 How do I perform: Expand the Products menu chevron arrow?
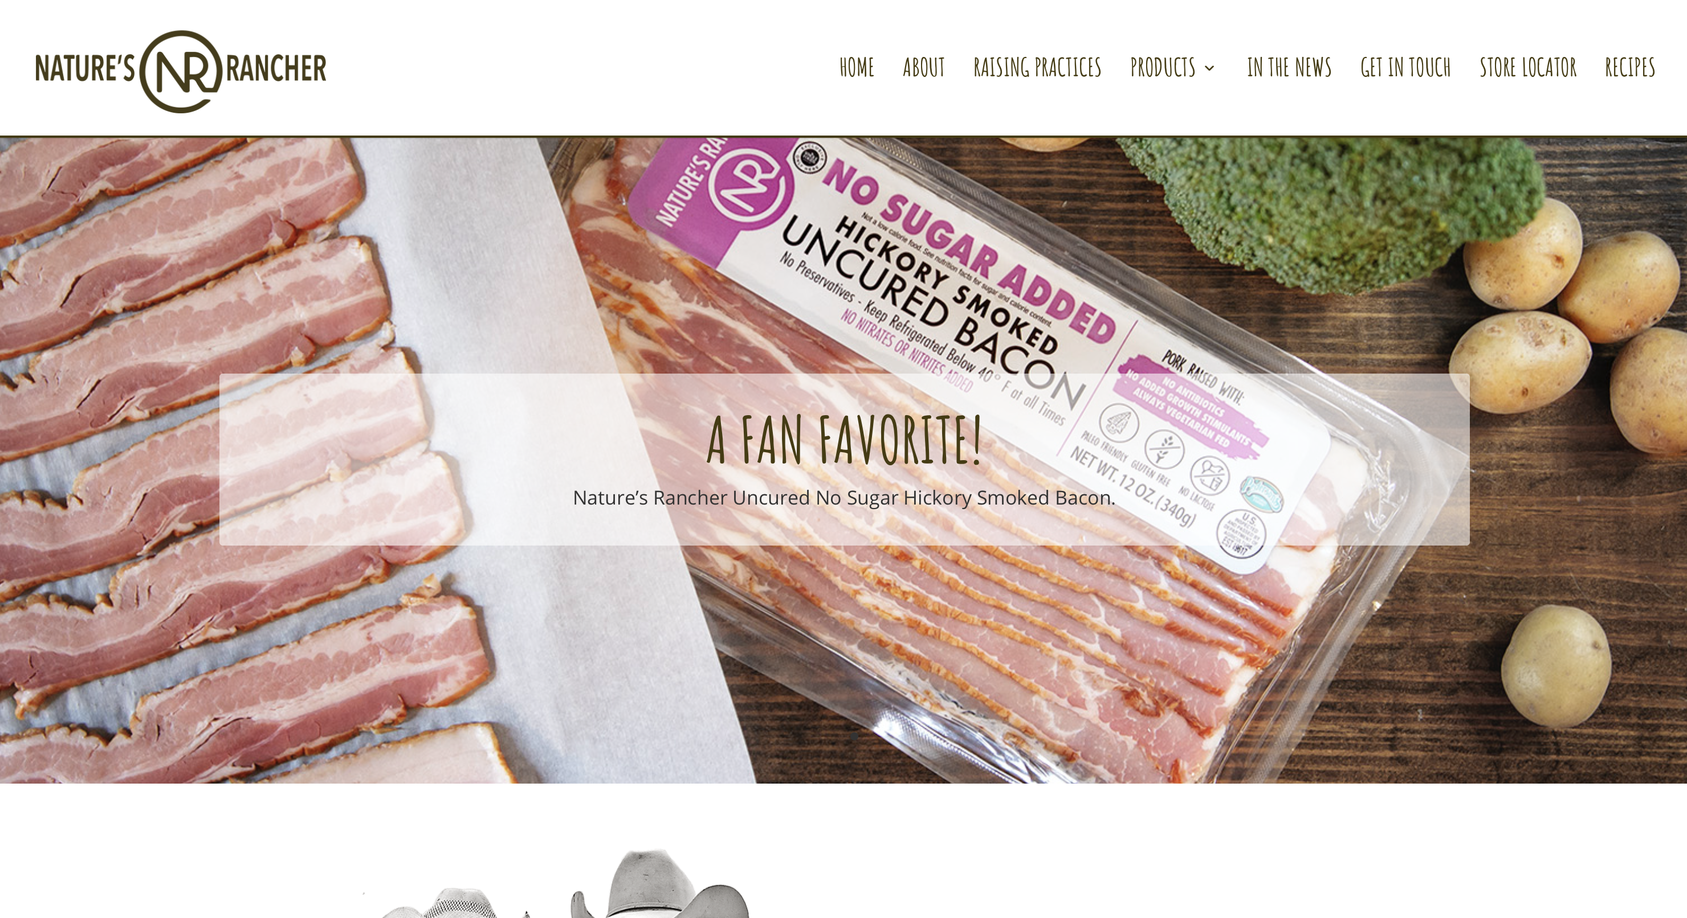point(1209,68)
